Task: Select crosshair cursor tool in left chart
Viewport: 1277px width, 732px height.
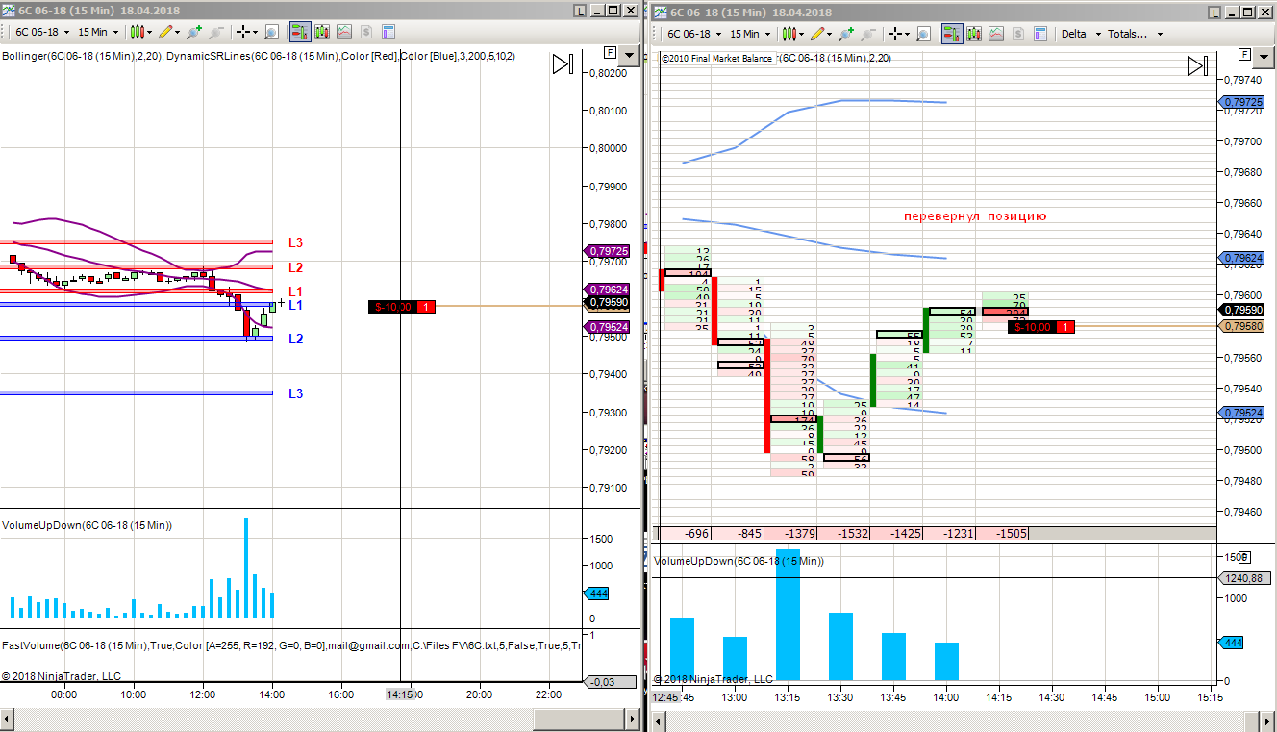Action: [x=244, y=32]
